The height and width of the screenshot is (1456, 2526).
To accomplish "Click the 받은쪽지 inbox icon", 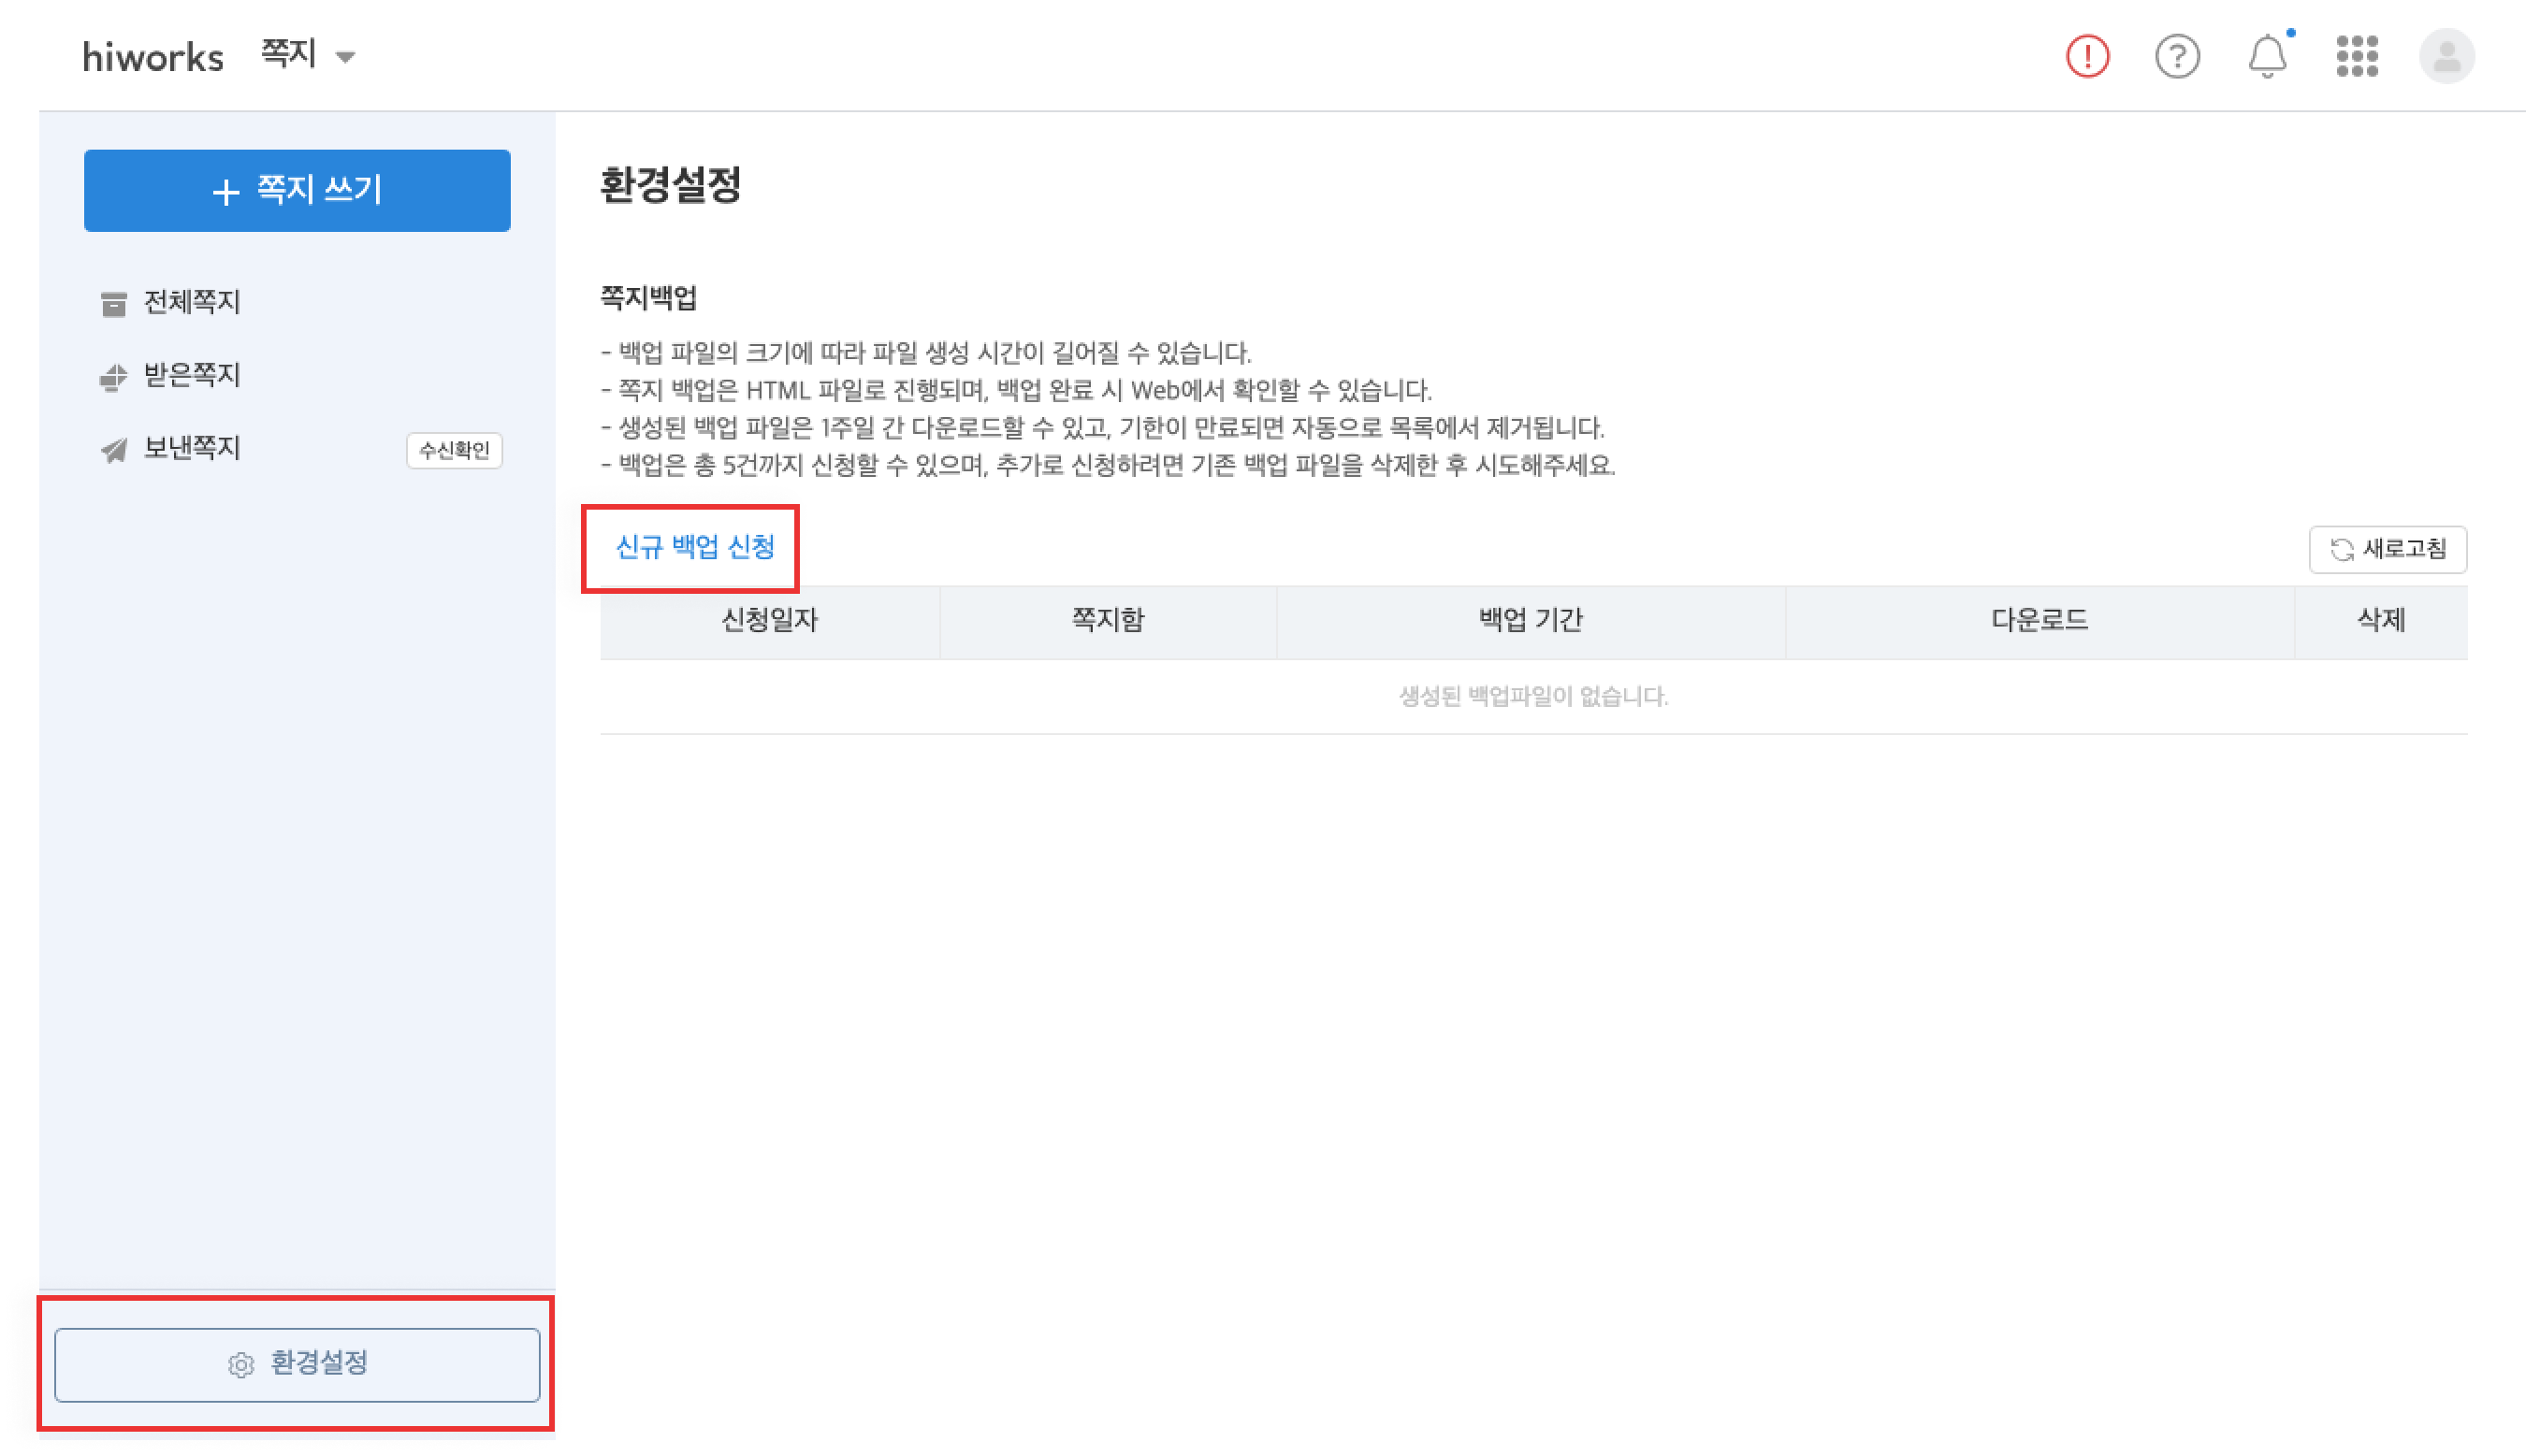I will click(114, 377).
